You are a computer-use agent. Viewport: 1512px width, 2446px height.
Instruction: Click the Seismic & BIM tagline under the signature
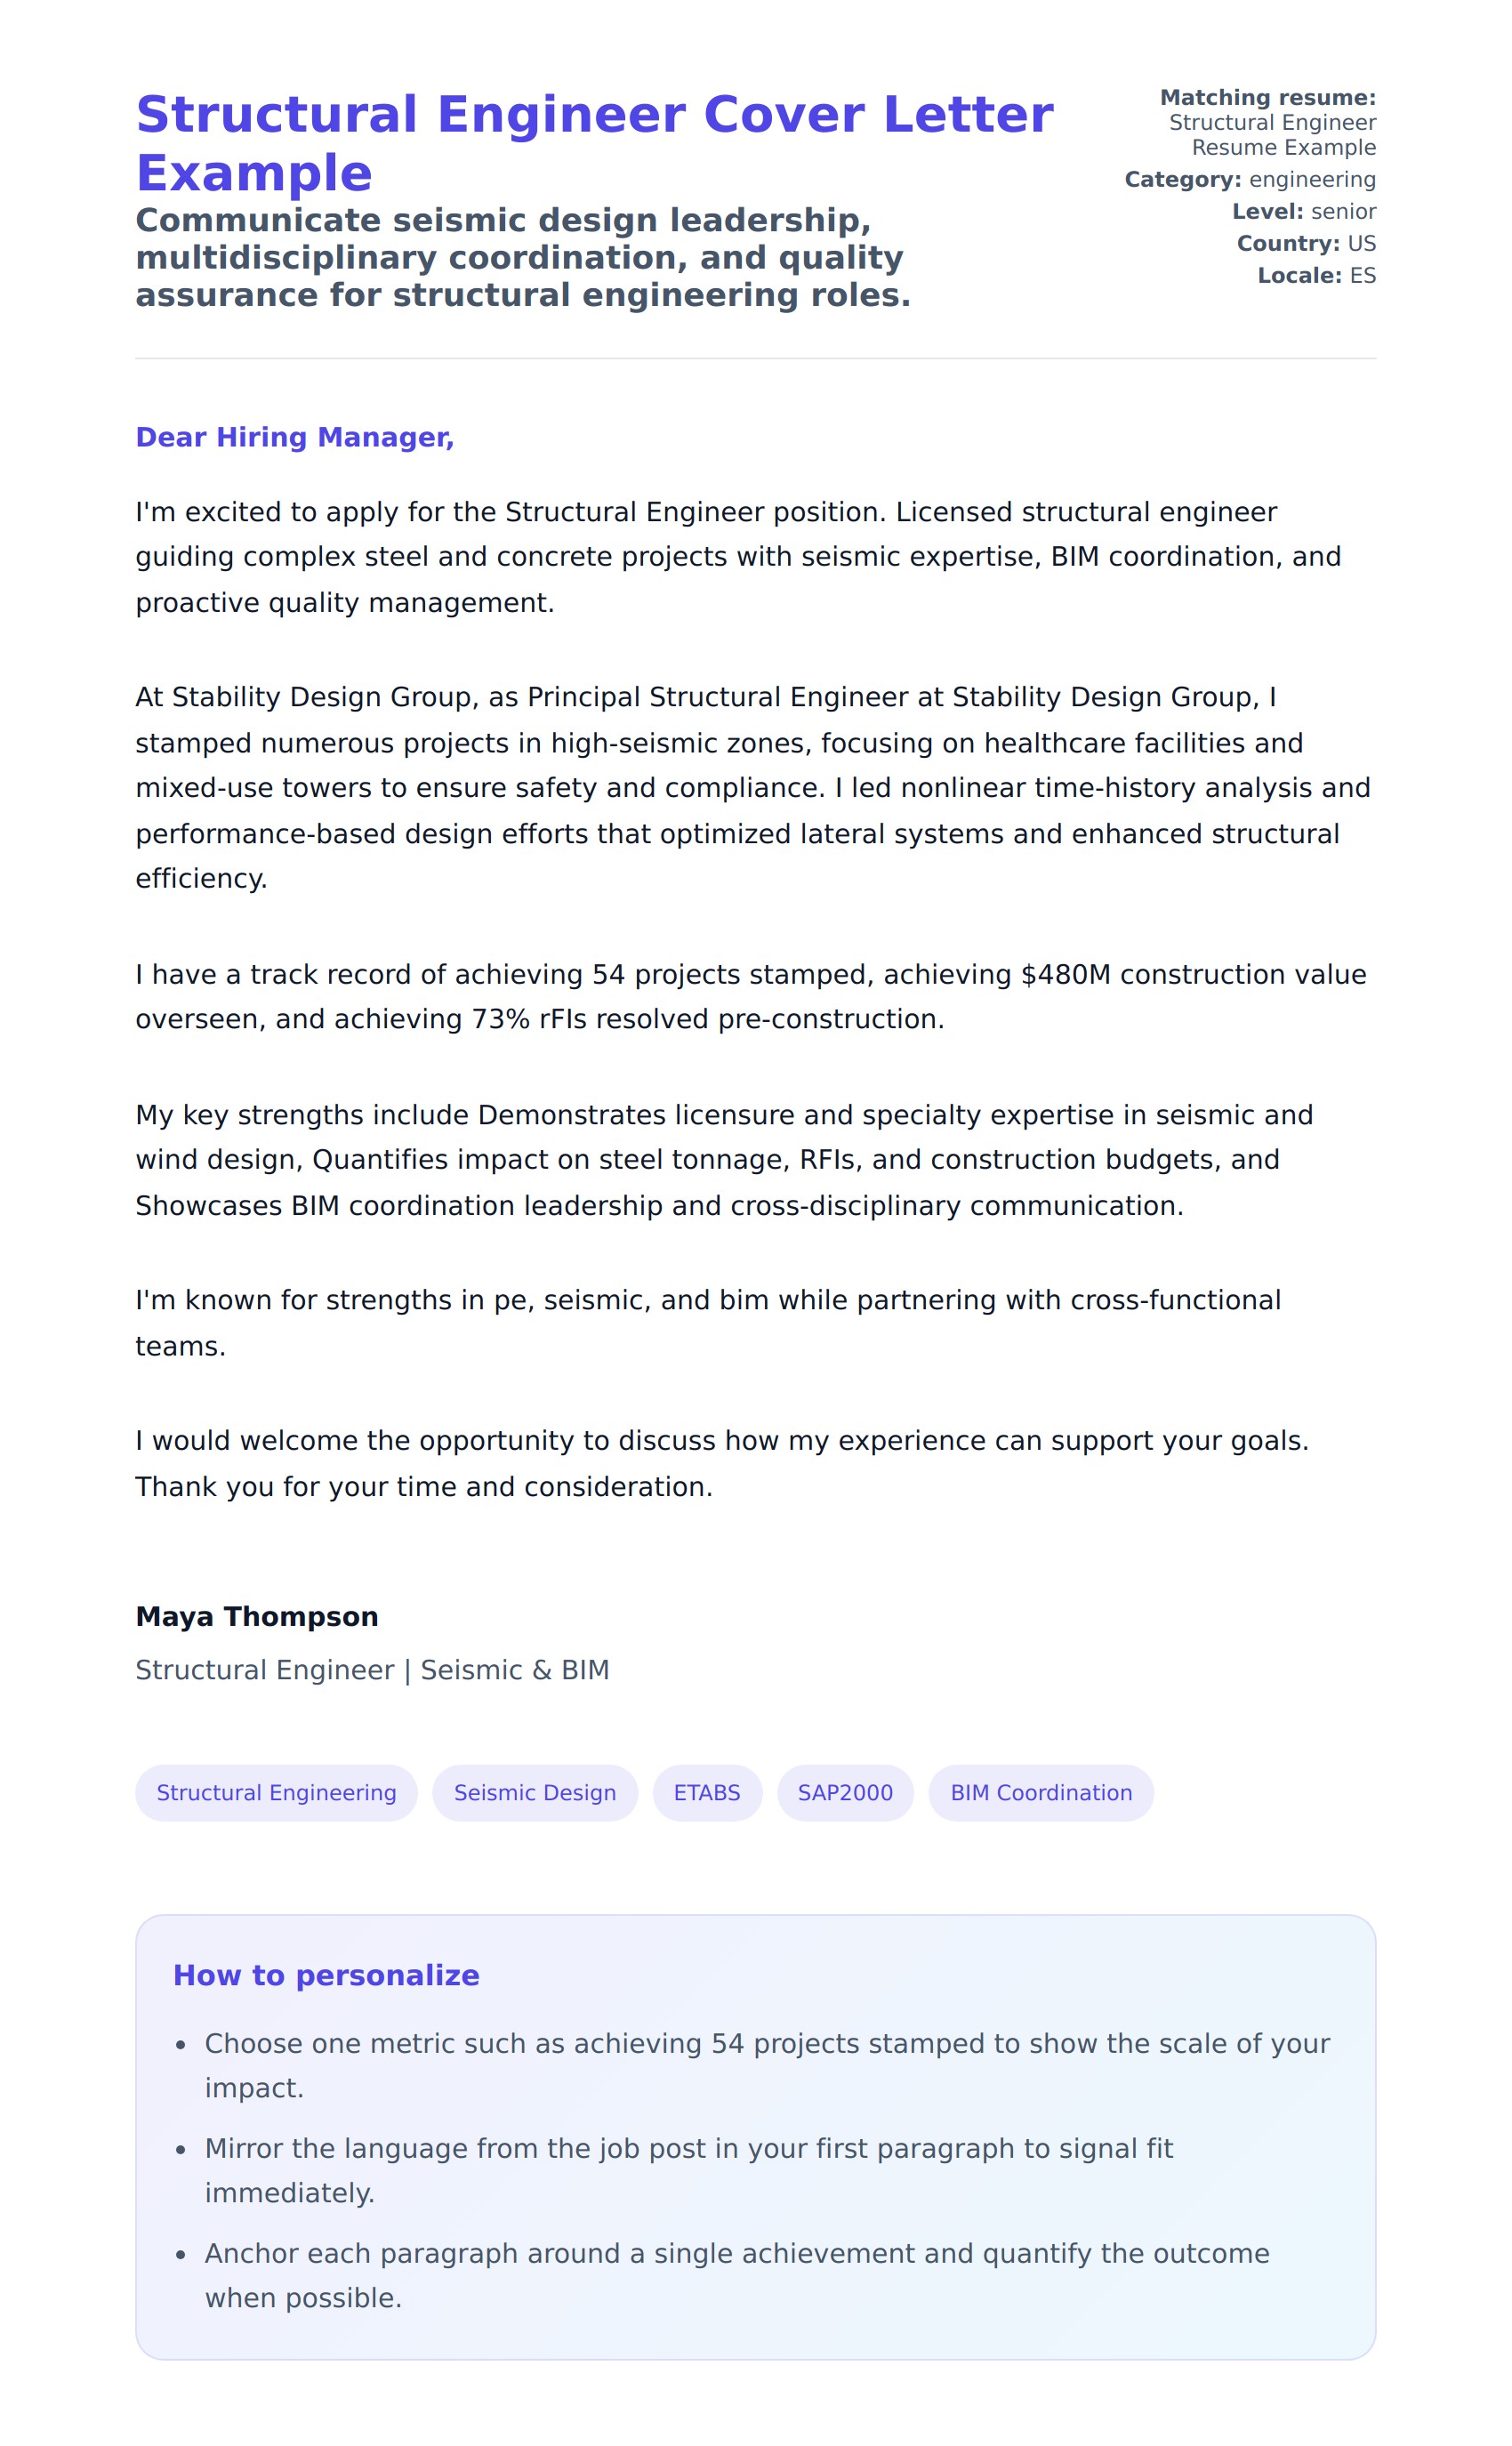372,1669
